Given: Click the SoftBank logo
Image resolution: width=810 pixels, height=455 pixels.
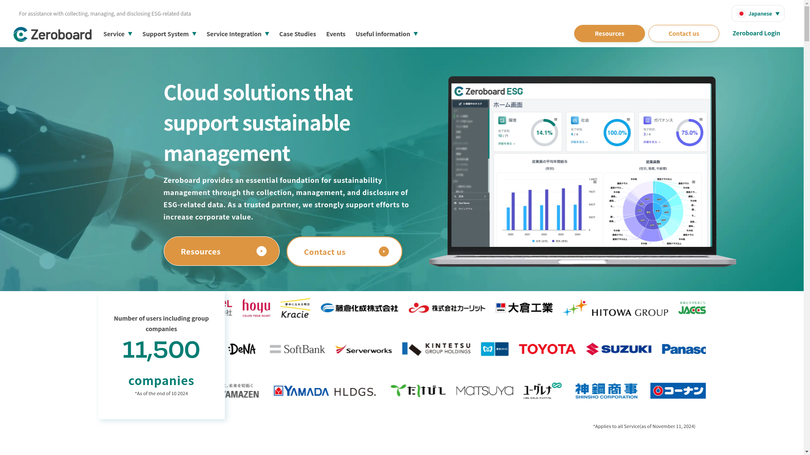Looking at the screenshot, I should (x=297, y=349).
